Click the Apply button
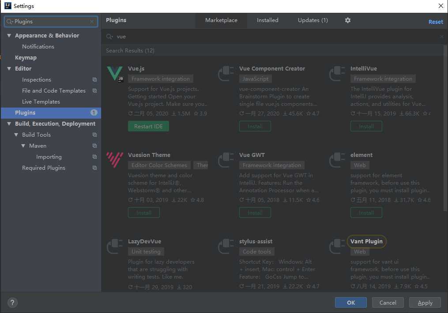Viewport: 448px width, 313px height. [x=425, y=303]
